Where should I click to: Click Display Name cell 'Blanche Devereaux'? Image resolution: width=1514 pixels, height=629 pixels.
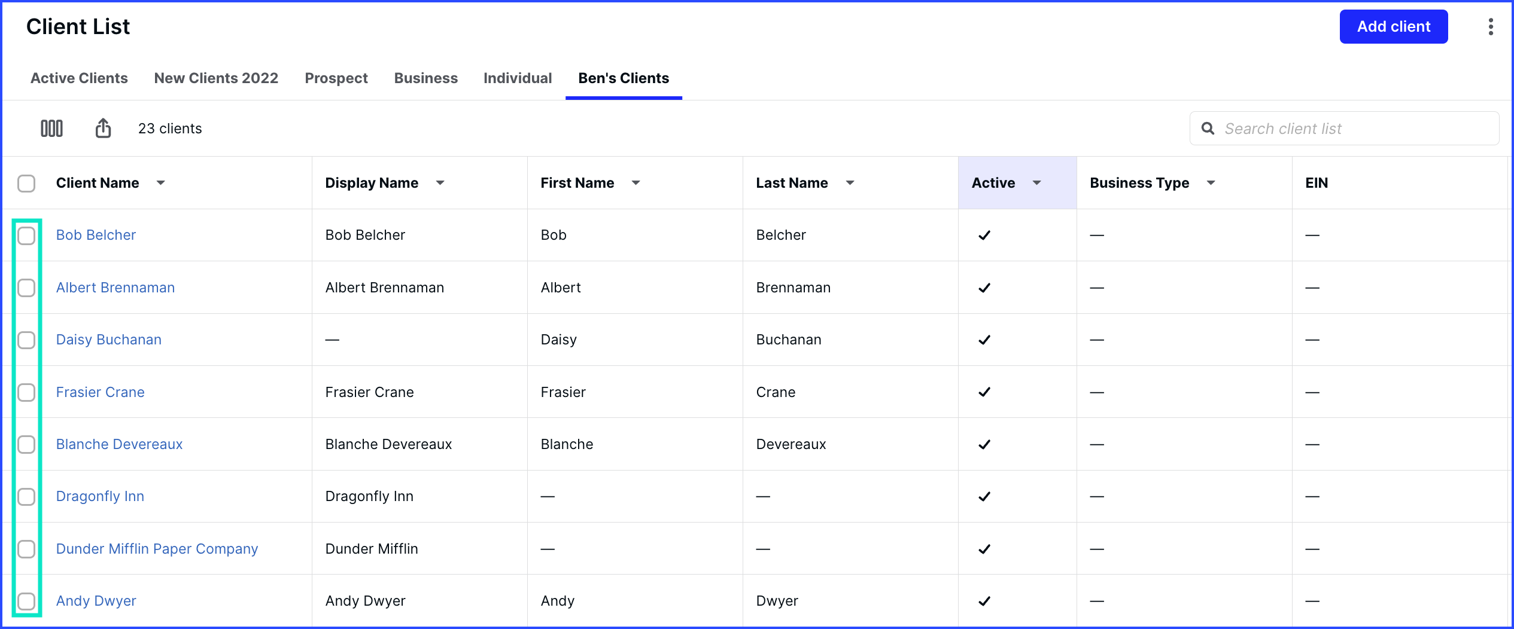pyautogui.click(x=388, y=444)
